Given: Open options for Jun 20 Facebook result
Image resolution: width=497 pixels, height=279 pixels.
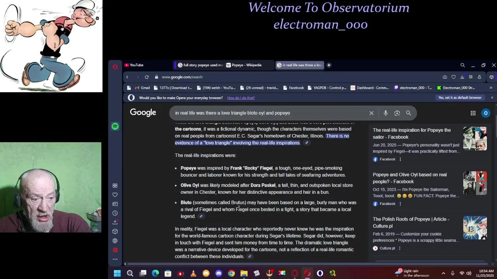Looking at the screenshot, I should tap(400, 159).
